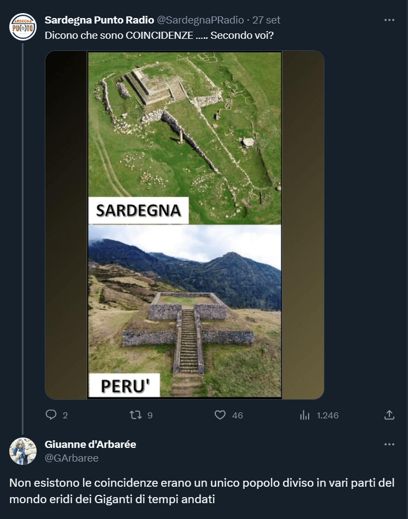Open the tweet's "27 set" timestamp link
Screen dimensions: 408x519
point(266,20)
